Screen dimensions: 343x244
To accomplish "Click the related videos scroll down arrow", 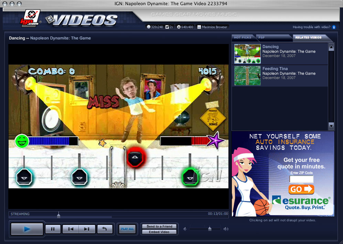I will click(331, 126).
